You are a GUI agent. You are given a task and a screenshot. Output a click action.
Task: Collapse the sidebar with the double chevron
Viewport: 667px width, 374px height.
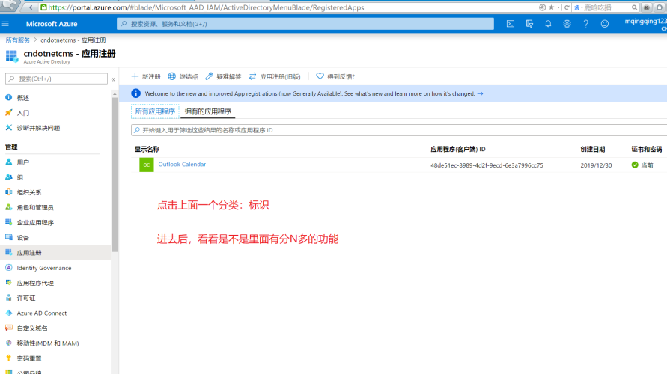[x=113, y=79]
